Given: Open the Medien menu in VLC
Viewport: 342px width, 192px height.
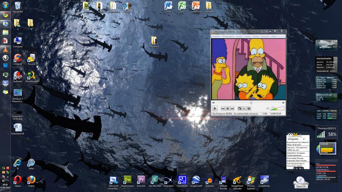Looking at the screenshot, I should click(216, 36).
